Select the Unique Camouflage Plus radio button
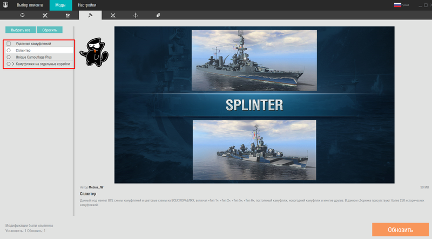432x239 pixels. point(9,57)
